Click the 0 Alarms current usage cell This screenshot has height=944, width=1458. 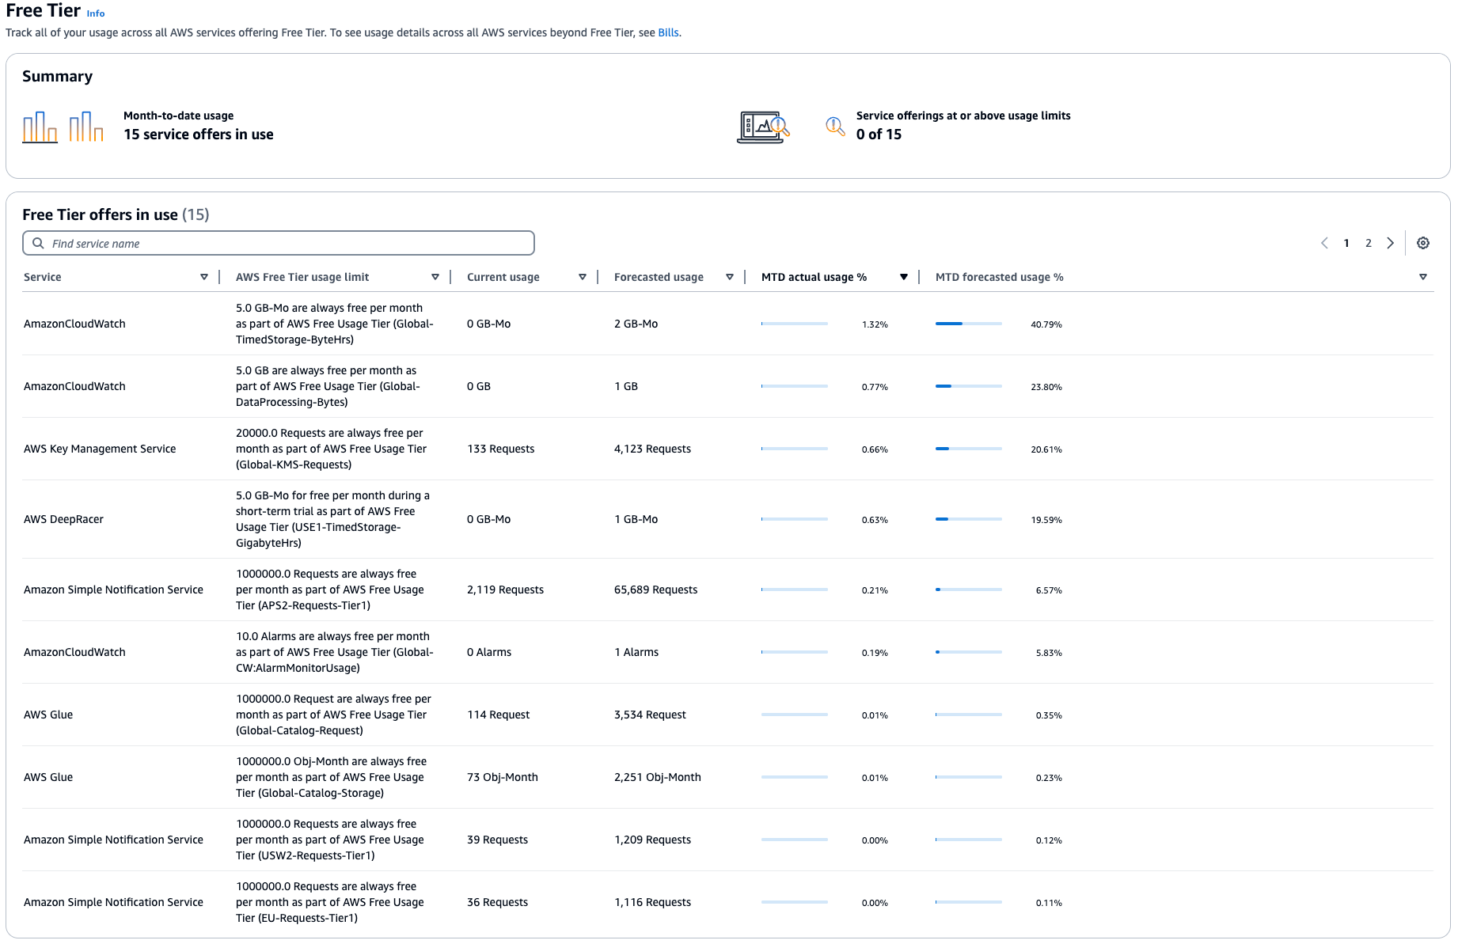pyautogui.click(x=489, y=652)
